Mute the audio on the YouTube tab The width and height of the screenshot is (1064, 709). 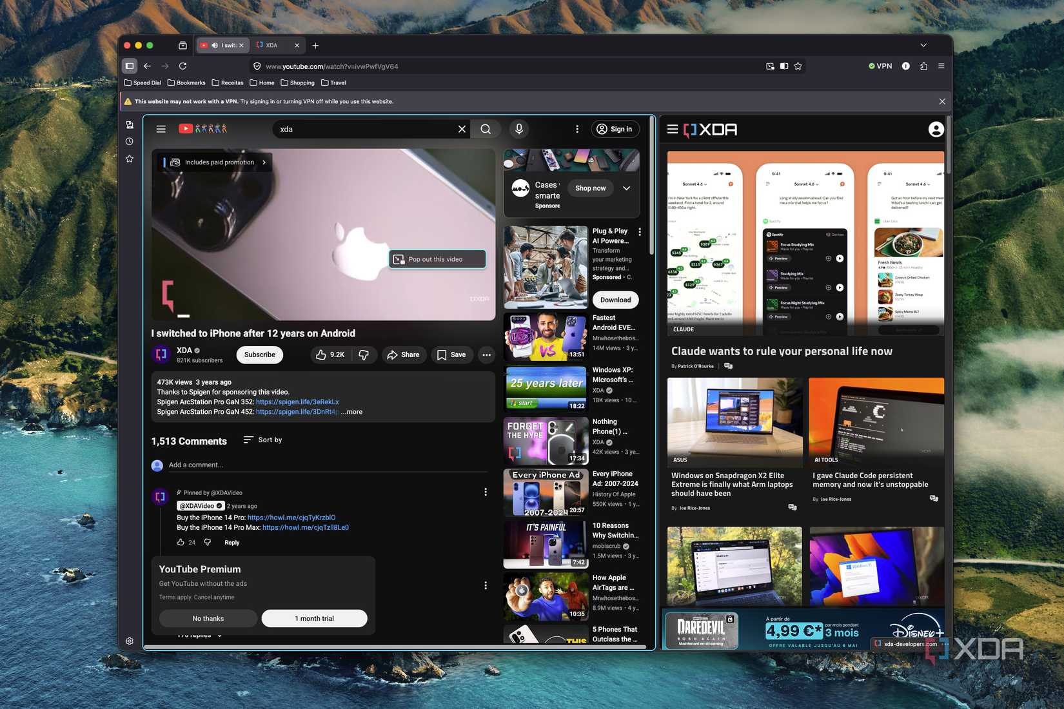point(215,45)
